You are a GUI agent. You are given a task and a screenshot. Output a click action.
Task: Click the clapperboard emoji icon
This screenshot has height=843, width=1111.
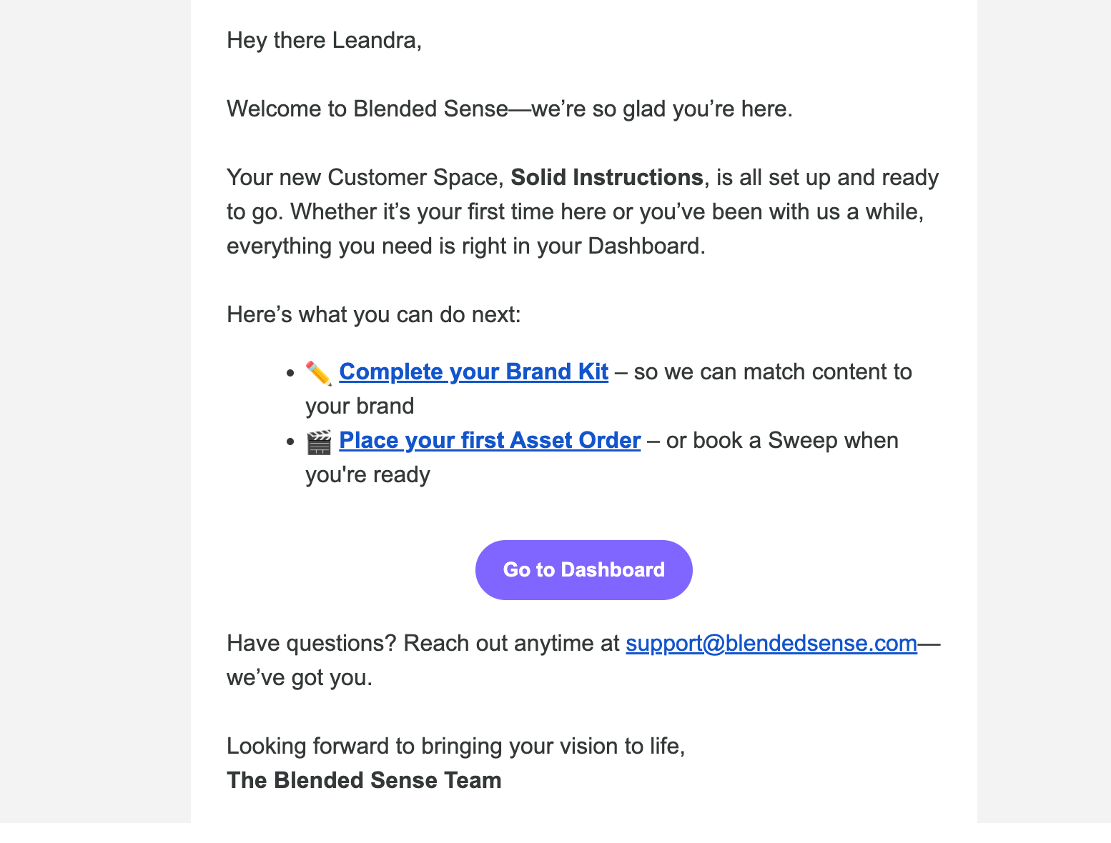pyautogui.click(x=318, y=442)
